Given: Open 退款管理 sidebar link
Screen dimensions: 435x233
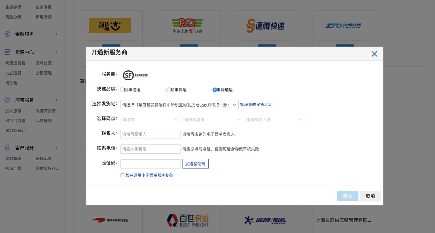Looking at the screenshot, I should point(13,159).
